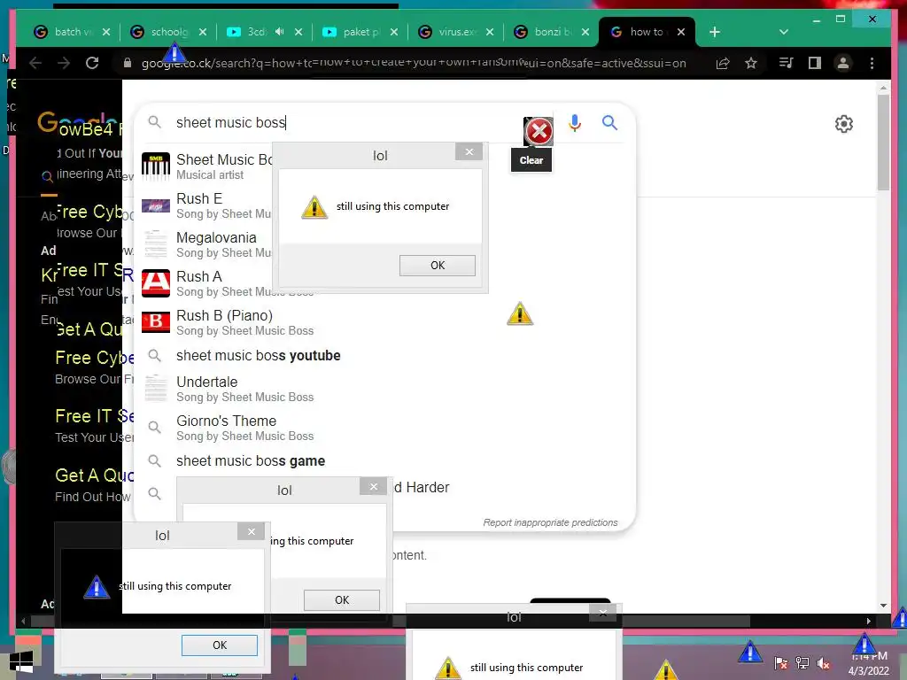This screenshot has width=907, height=680.
Task: Submit search with the blue magnifier icon
Action: tap(609, 122)
